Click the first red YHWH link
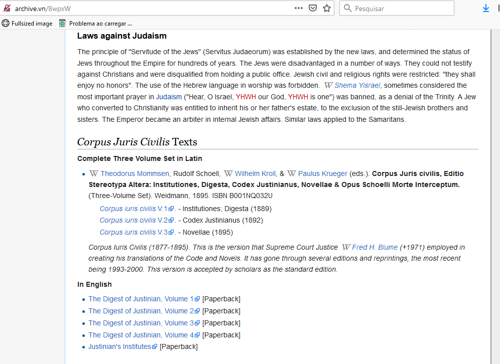The image size is (500, 364). tap(246, 97)
